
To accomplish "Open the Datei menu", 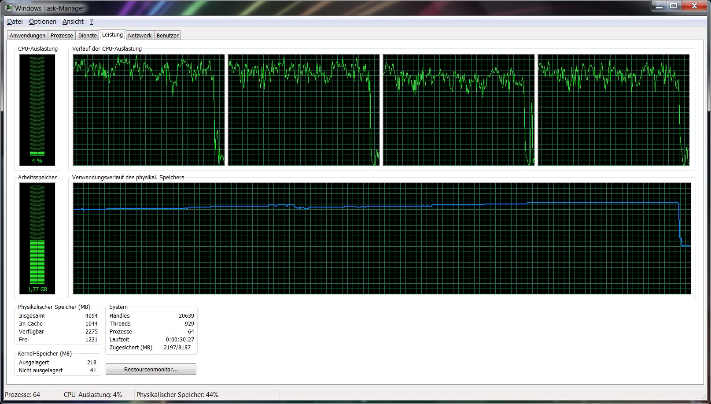I will tap(15, 22).
